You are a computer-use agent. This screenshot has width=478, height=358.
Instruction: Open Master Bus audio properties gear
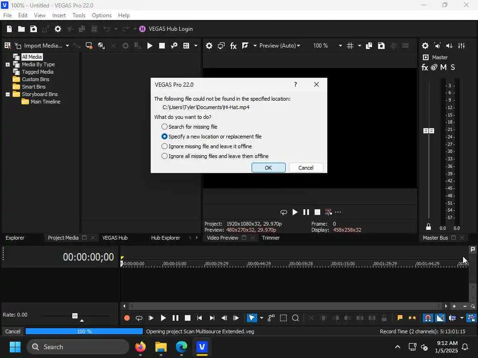pos(425,46)
